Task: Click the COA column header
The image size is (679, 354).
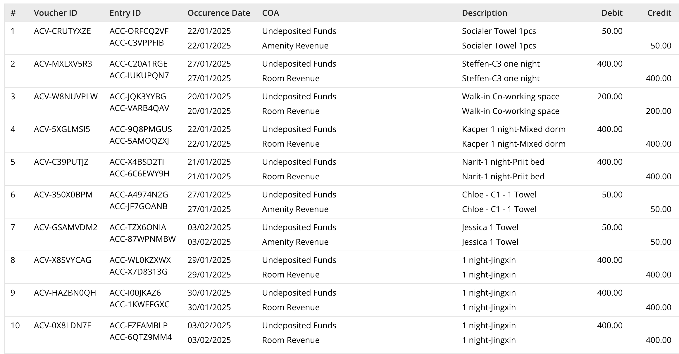Action: tap(270, 13)
